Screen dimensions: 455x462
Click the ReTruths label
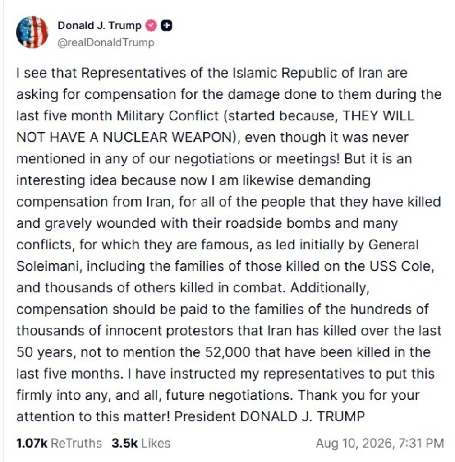click(76, 443)
